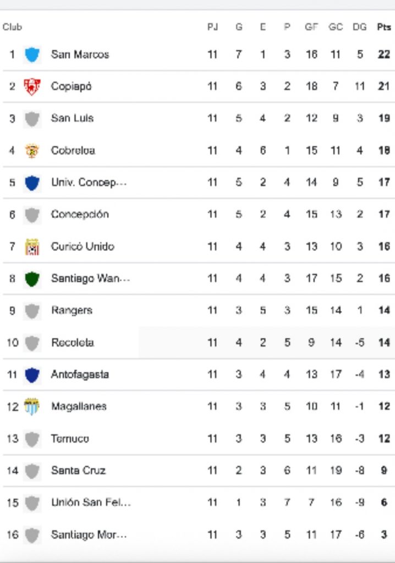
Task: Click the DG column header
Action: 359,27
